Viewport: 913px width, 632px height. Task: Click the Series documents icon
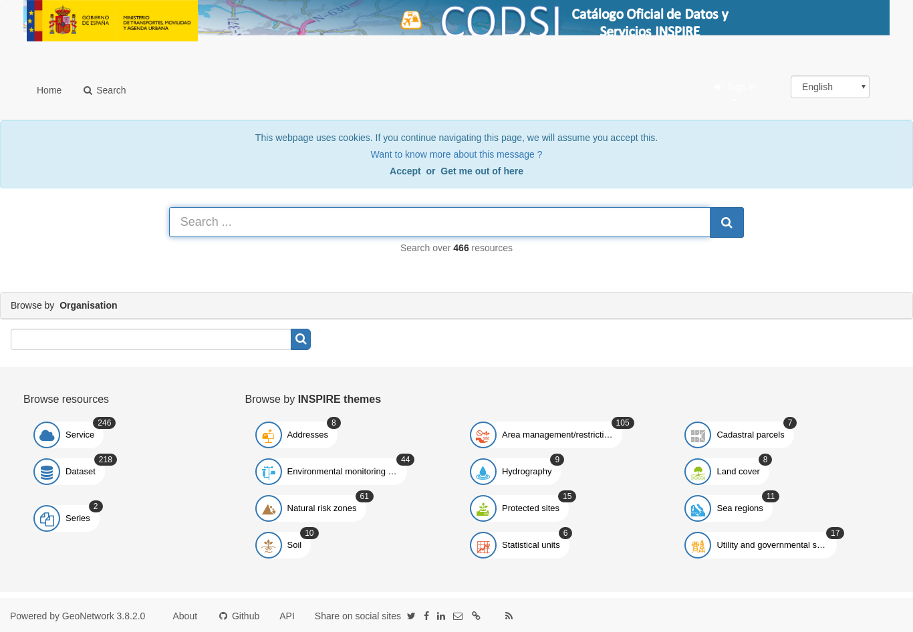[x=47, y=518]
